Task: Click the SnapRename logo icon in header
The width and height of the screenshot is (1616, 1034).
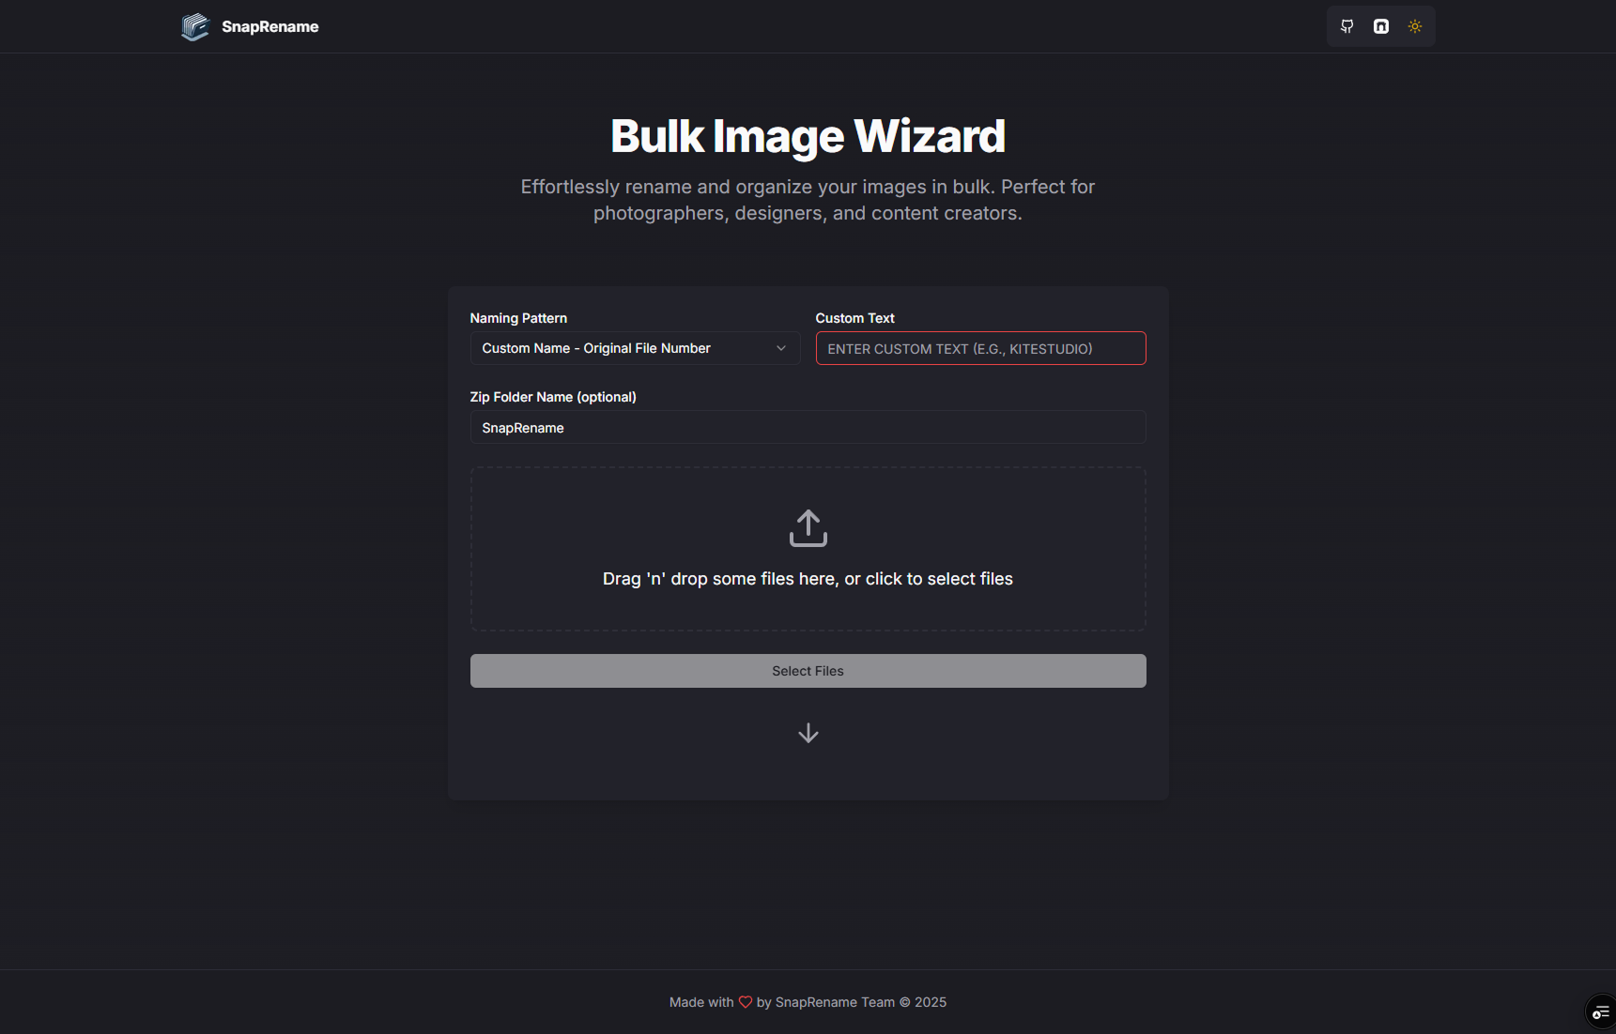Action: coord(194,26)
